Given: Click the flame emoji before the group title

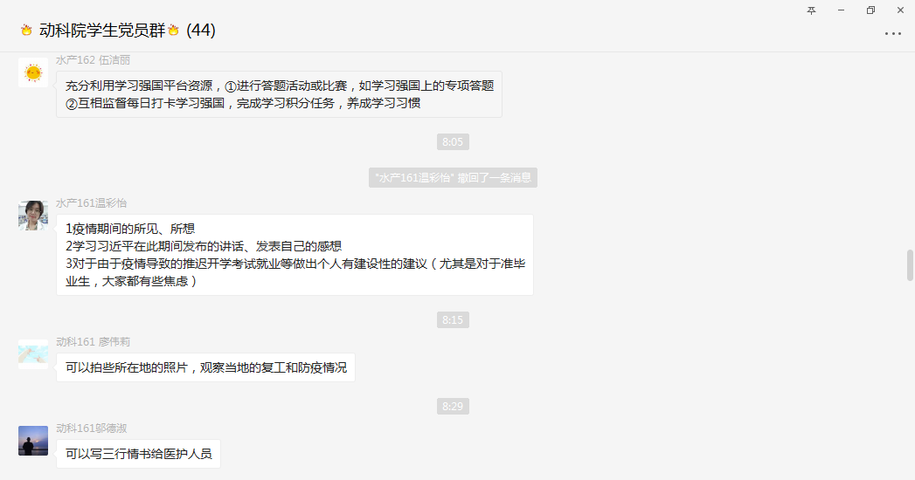Looking at the screenshot, I should coord(26,31).
